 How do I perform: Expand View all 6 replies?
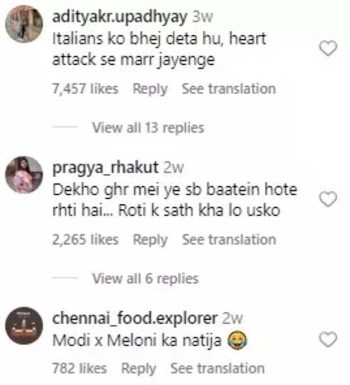click(145, 278)
